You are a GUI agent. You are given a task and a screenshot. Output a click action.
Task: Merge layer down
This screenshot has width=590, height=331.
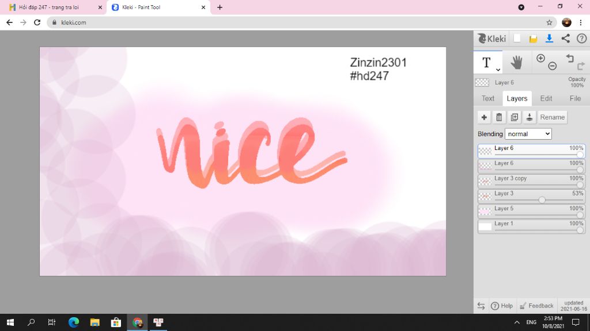[x=529, y=117]
